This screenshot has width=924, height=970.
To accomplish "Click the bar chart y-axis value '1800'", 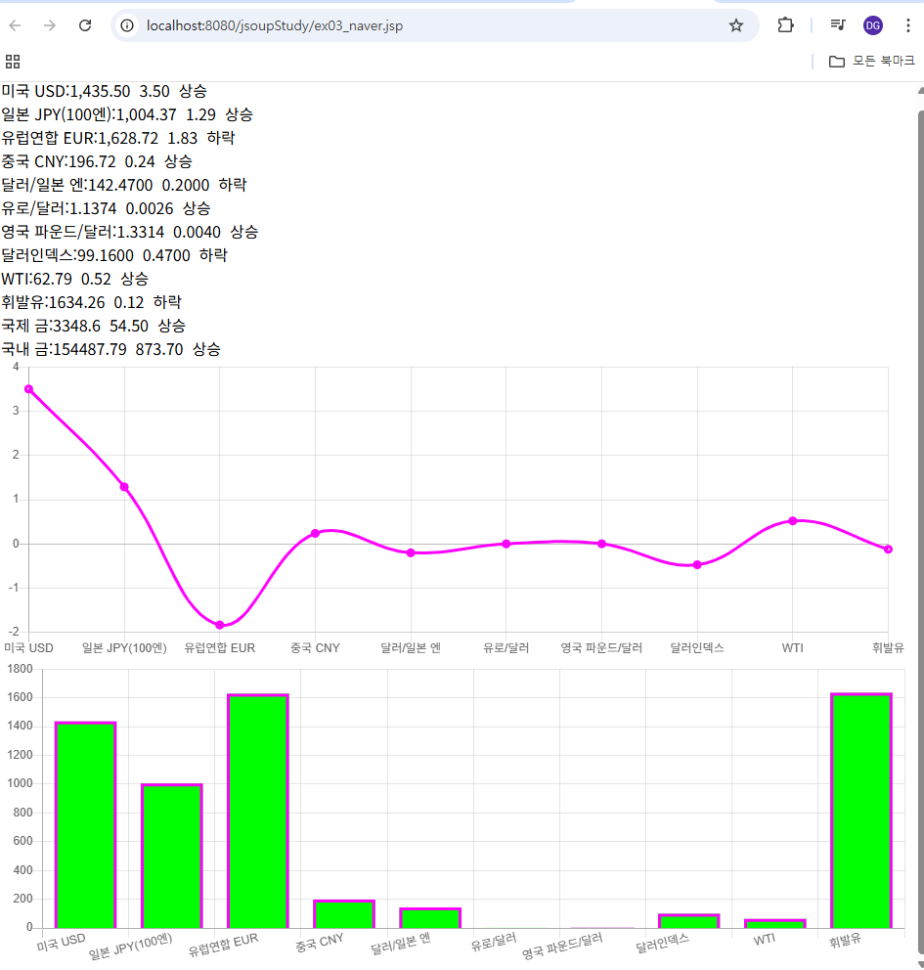I will [x=21, y=669].
